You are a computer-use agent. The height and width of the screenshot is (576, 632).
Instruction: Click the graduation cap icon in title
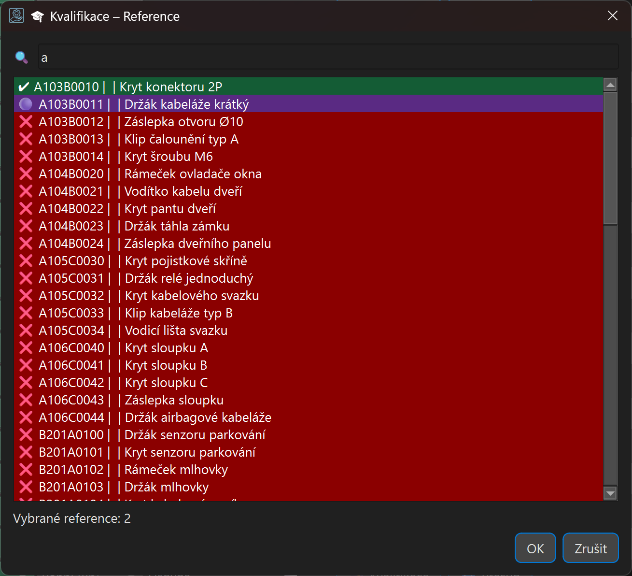[37, 16]
